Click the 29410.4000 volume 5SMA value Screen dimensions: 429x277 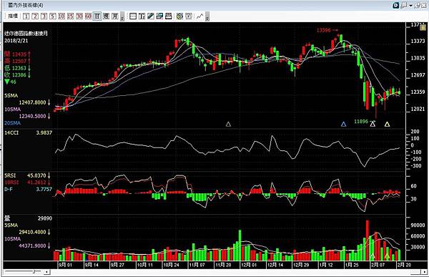pos(32,232)
